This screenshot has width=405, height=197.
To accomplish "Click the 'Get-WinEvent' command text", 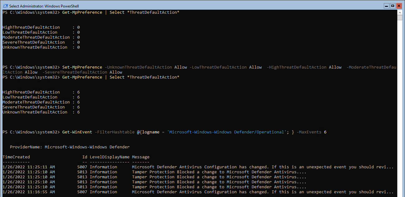I will coord(77,132).
